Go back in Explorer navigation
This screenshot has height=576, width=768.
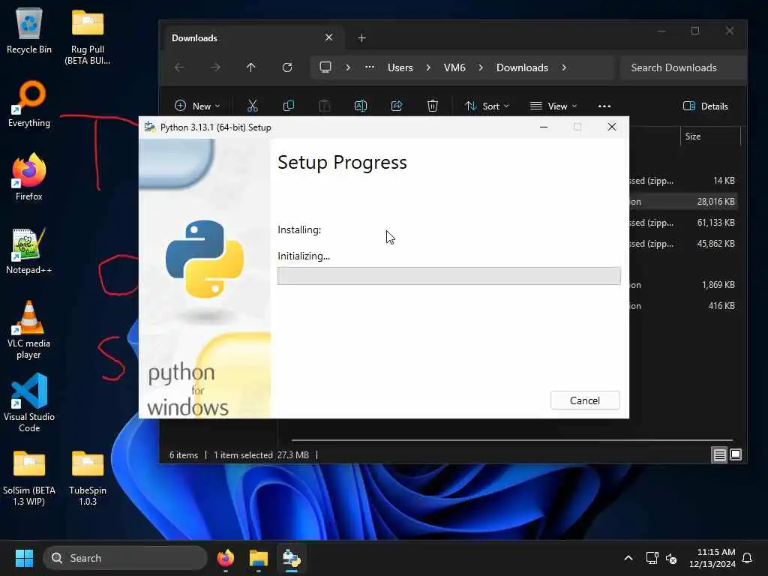click(x=179, y=67)
